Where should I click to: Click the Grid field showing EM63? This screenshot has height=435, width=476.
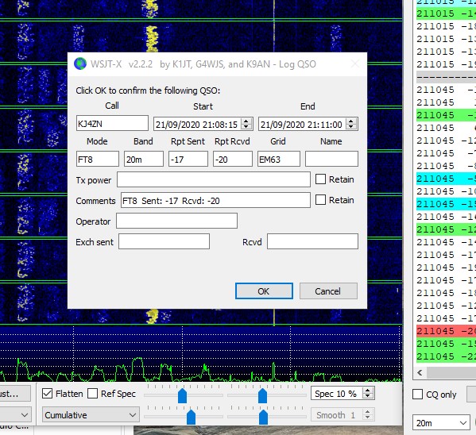pyautogui.click(x=279, y=159)
